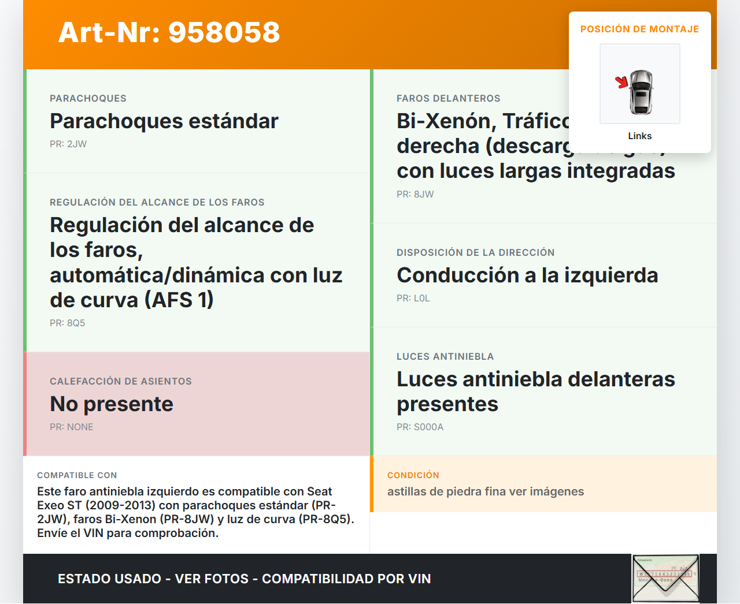
Task: Click the "PR: S000A" code
Action: point(420,427)
